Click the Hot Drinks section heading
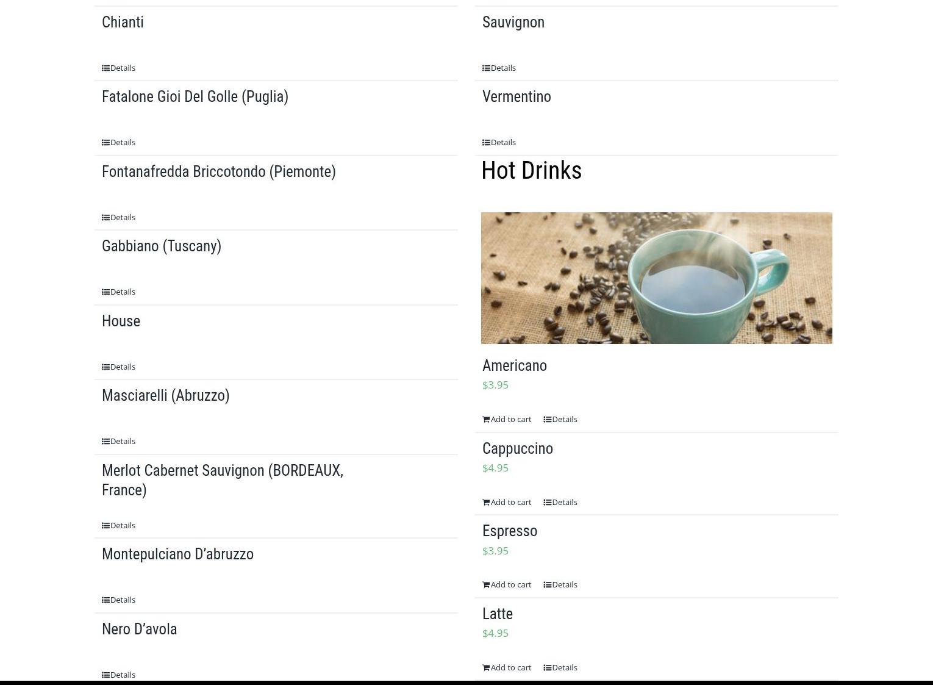This screenshot has height=685, width=933. tap(532, 170)
